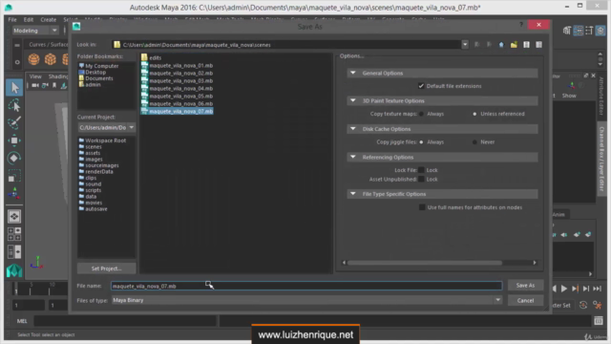Choose the Rotate tool in the toolbox

[x=14, y=158]
